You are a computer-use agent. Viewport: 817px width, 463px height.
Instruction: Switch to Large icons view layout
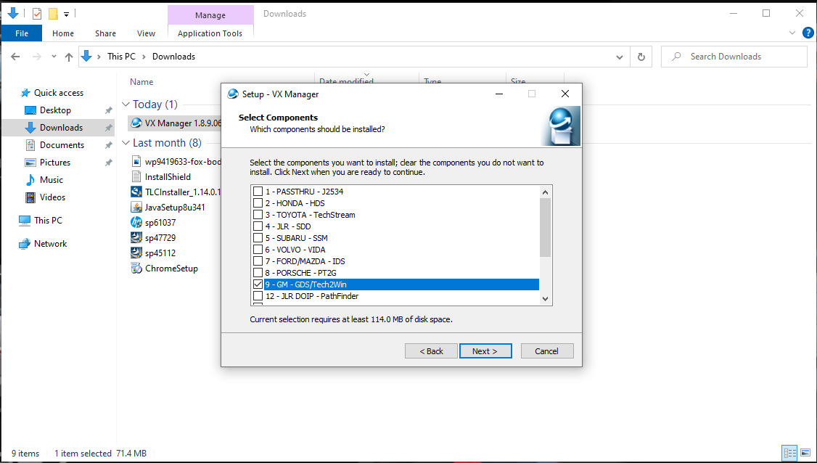(x=805, y=453)
